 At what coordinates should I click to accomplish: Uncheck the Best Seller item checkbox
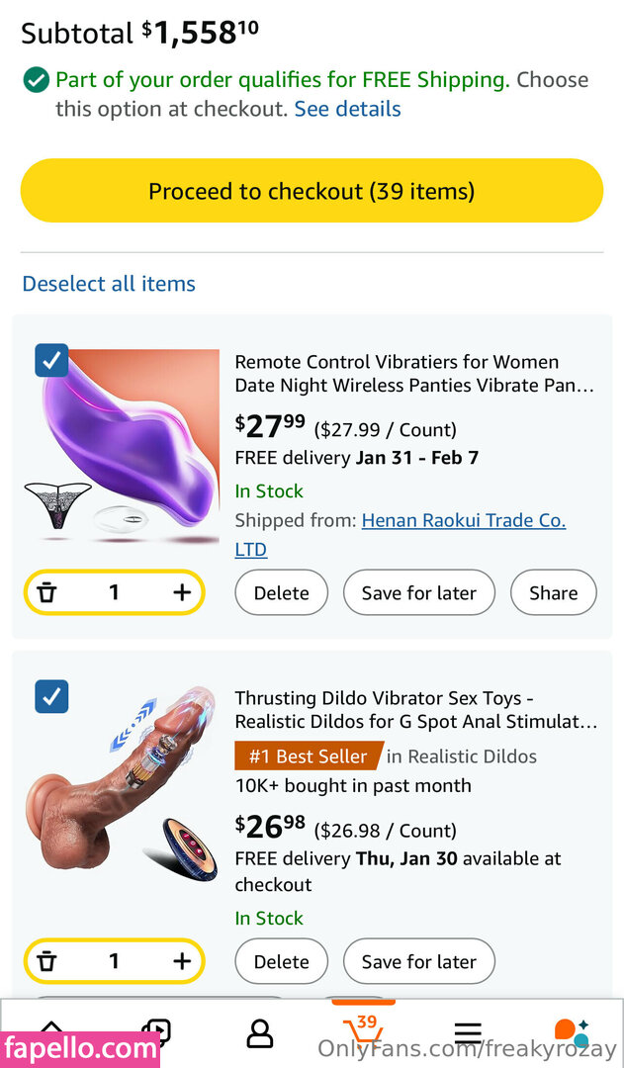(x=51, y=696)
